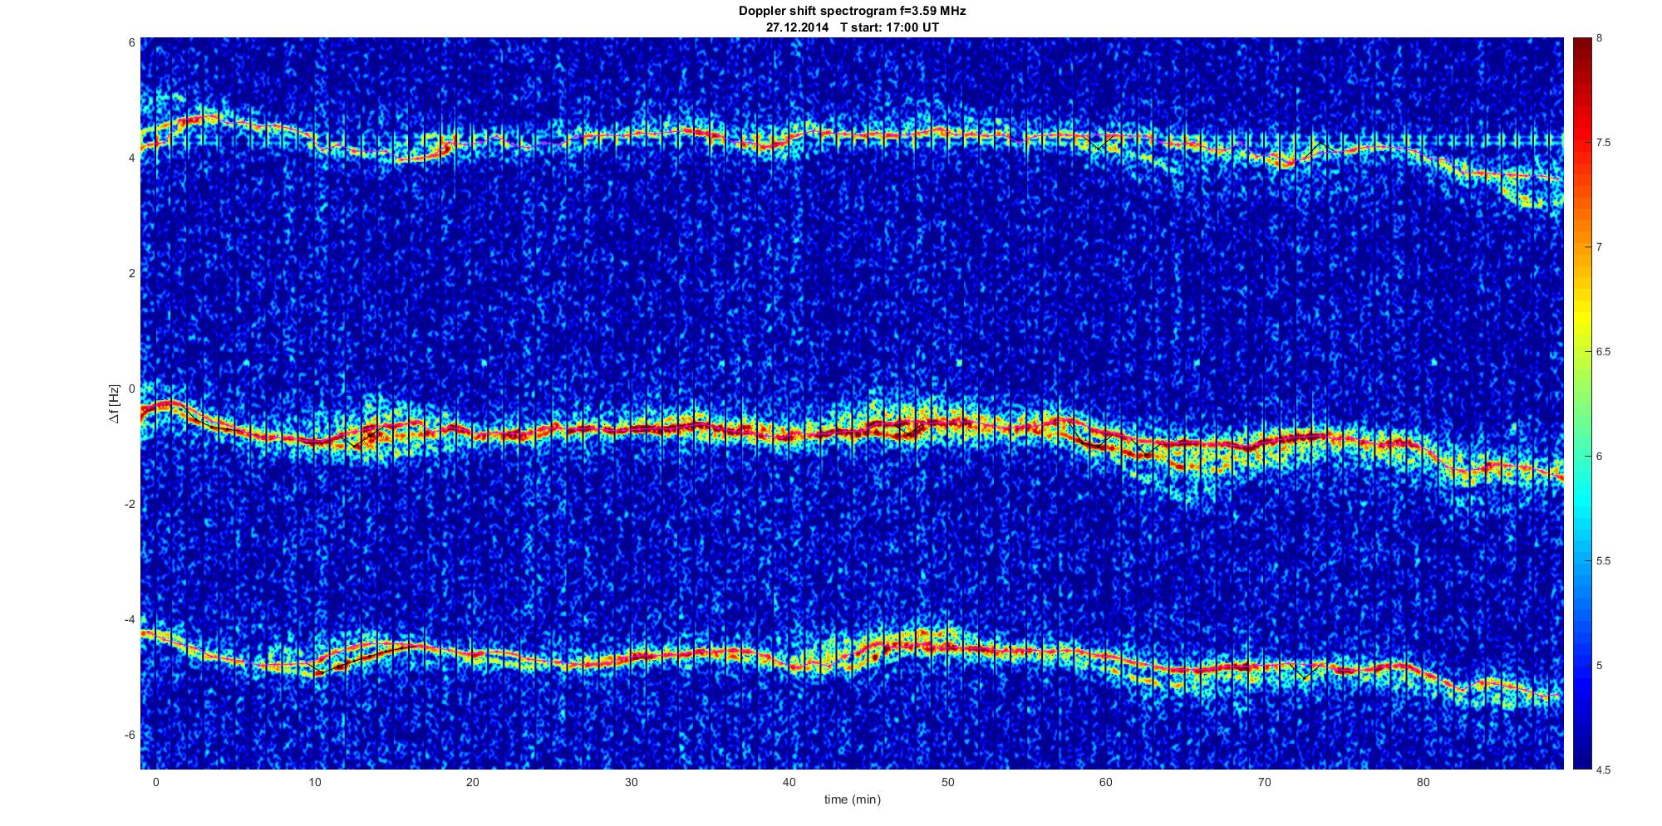Image resolution: width=1662 pixels, height=826 pixels.
Task: Click y-axis tick label '-4'
Action: (130, 619)
